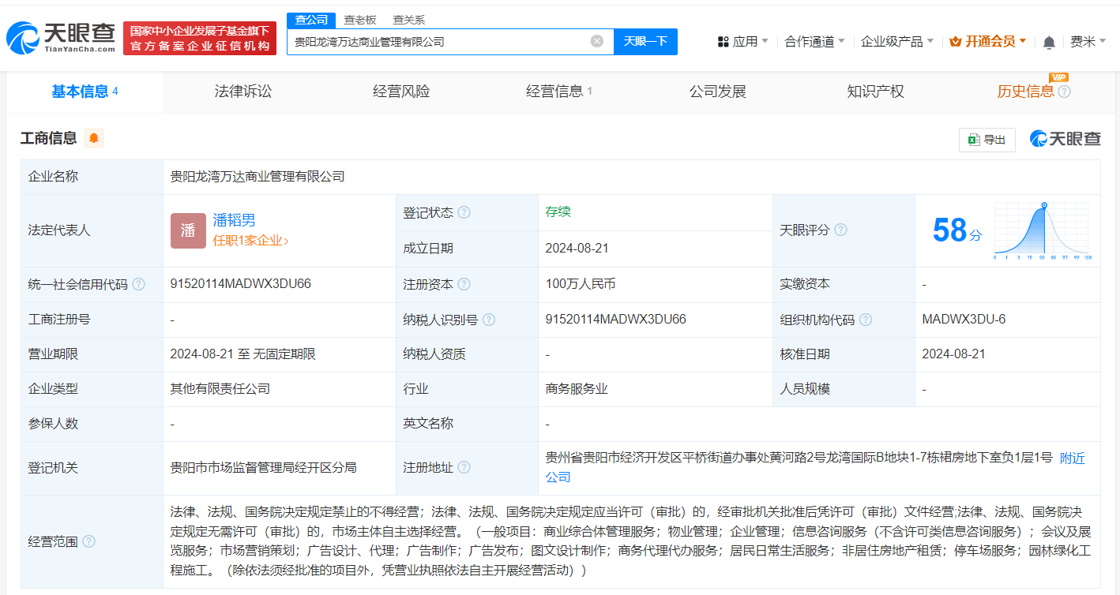Open the notification bell in header

[x=1049, y=42]
